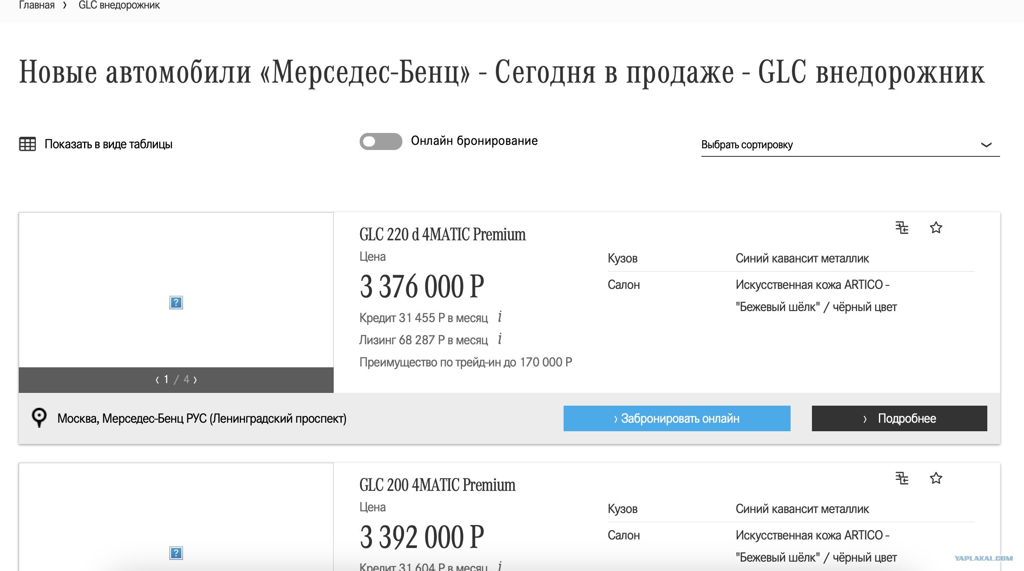
Task: Click the dealer location pin icon
Action: tap(39, 418)
